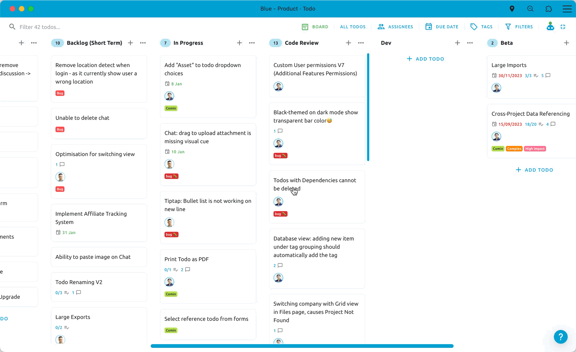The height and width of the screenshot is (352, 576).
Task: Click the puzzle piece extensions icon
Action: click(549, 9)
